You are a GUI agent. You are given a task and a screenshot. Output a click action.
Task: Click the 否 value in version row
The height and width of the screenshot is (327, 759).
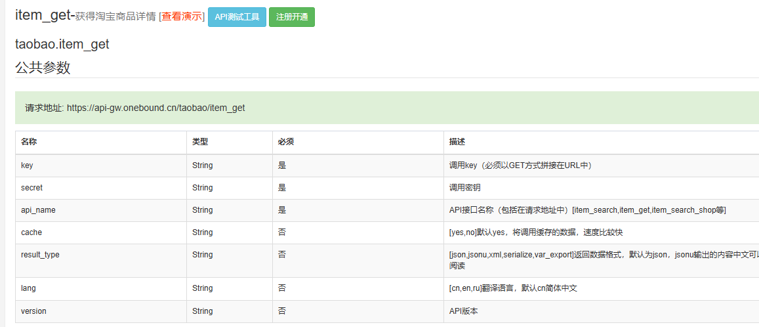(281, 311)
